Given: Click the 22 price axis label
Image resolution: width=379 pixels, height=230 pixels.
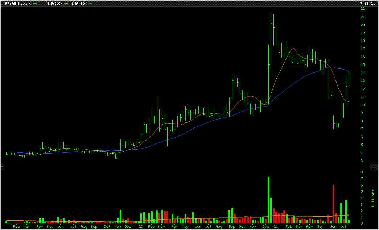Looking at the screenshot, I should (363, 8).
